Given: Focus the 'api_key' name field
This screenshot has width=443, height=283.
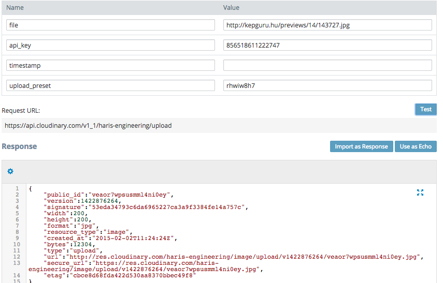Looking at the screenshot, I should 110,45.
